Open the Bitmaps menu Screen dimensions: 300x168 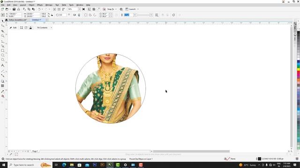(x=49, y=5)
